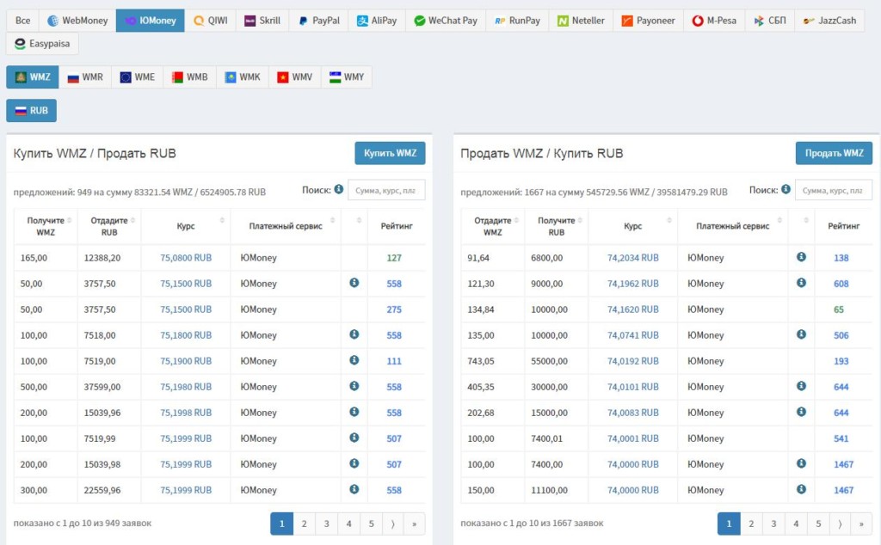Screen dimensions: 881x545
Task: Select the PayPal tab
Action: 318,21
